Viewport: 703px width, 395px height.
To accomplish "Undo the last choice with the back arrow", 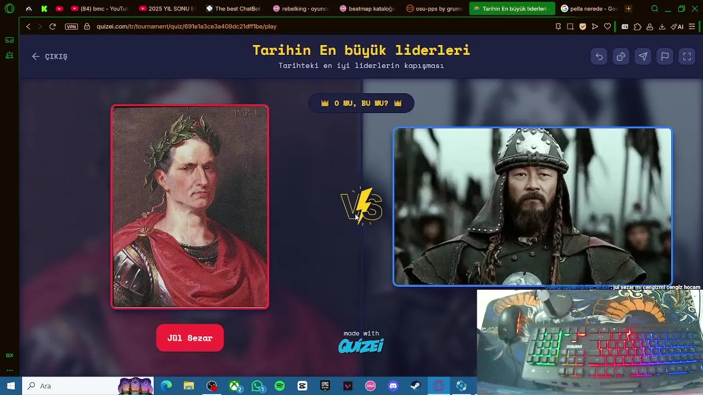I will tap(599, 57).
